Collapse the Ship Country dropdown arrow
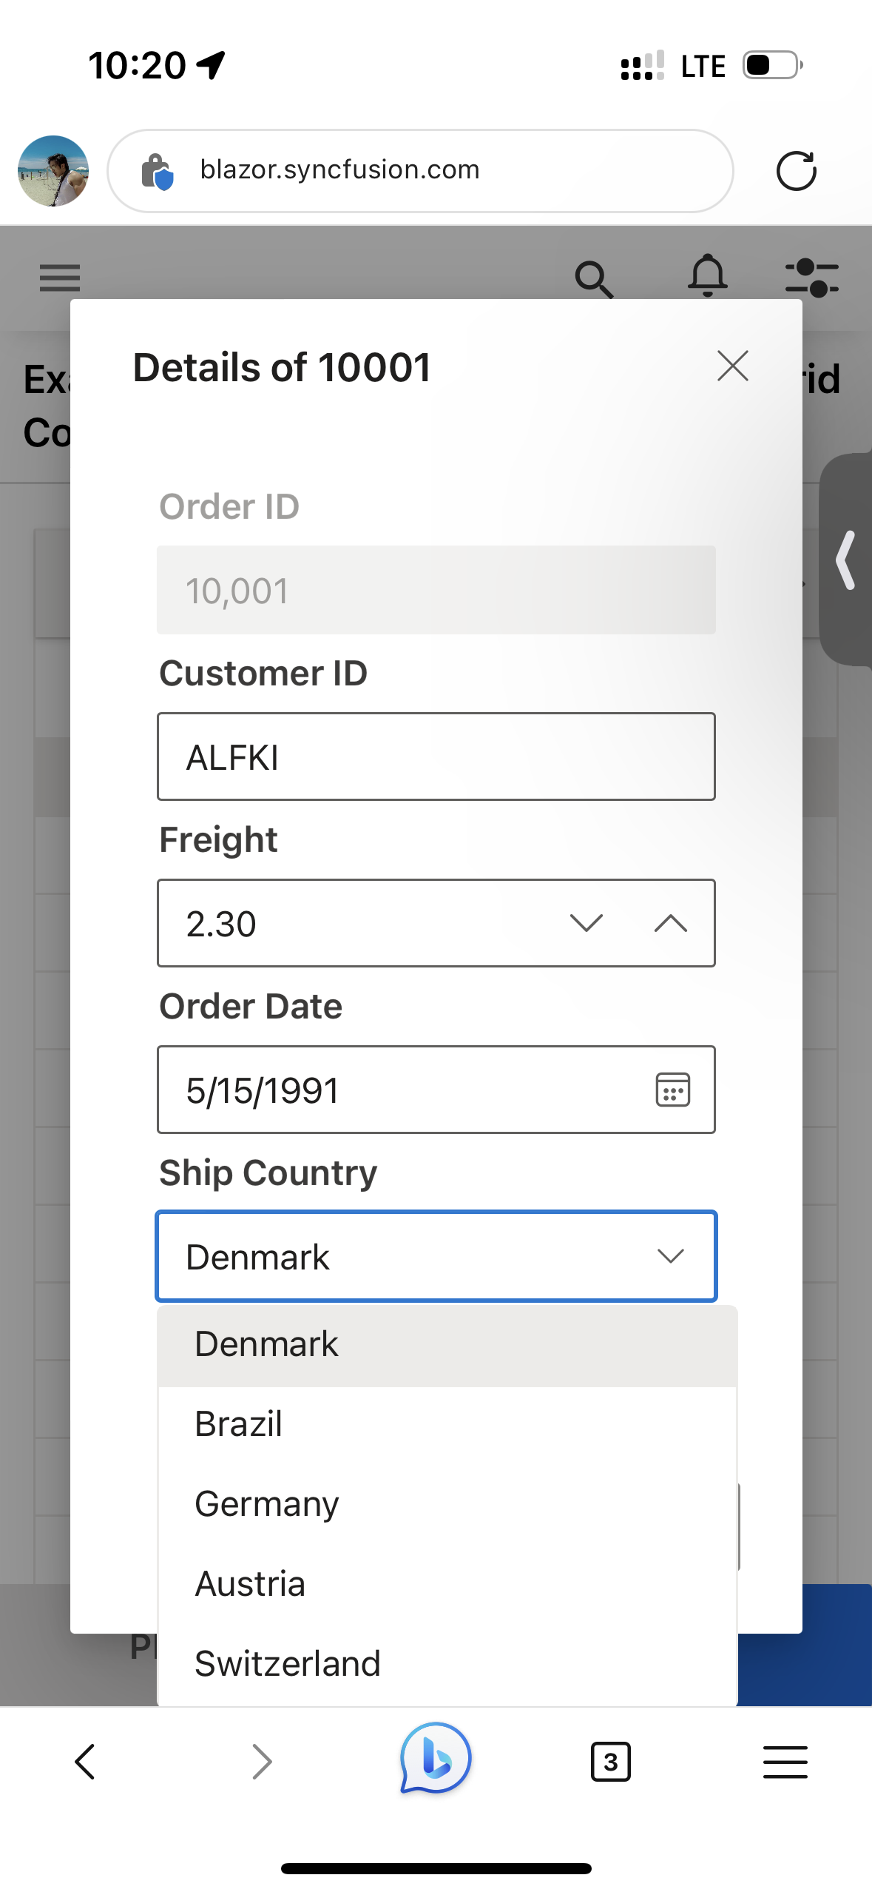Screen dimensions: 872x1892 pyautogui.click(x=670, y=1256)
